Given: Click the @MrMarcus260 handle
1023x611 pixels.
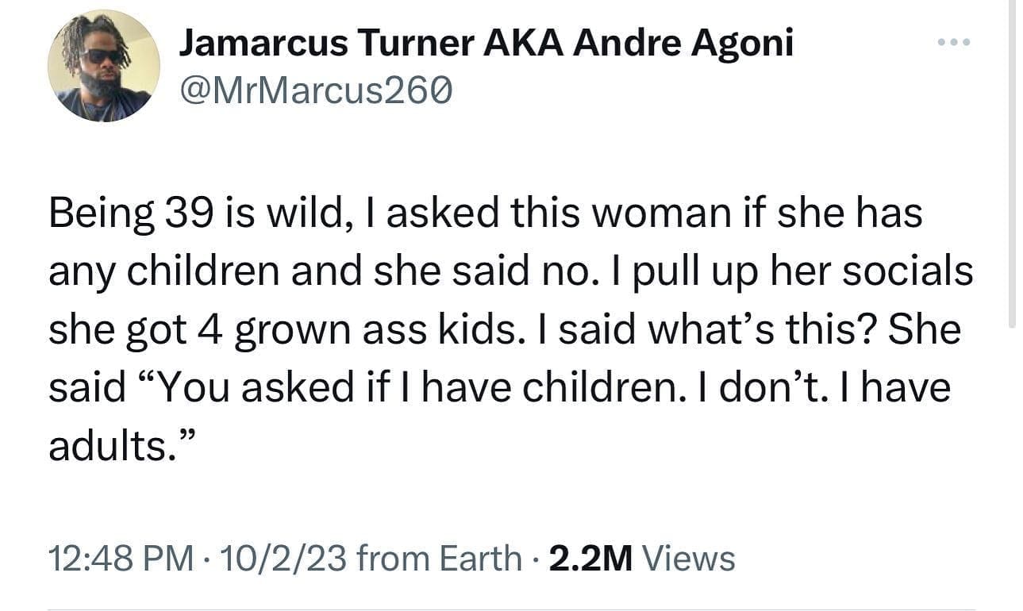Looking at the screenshot, I should 316,92.
